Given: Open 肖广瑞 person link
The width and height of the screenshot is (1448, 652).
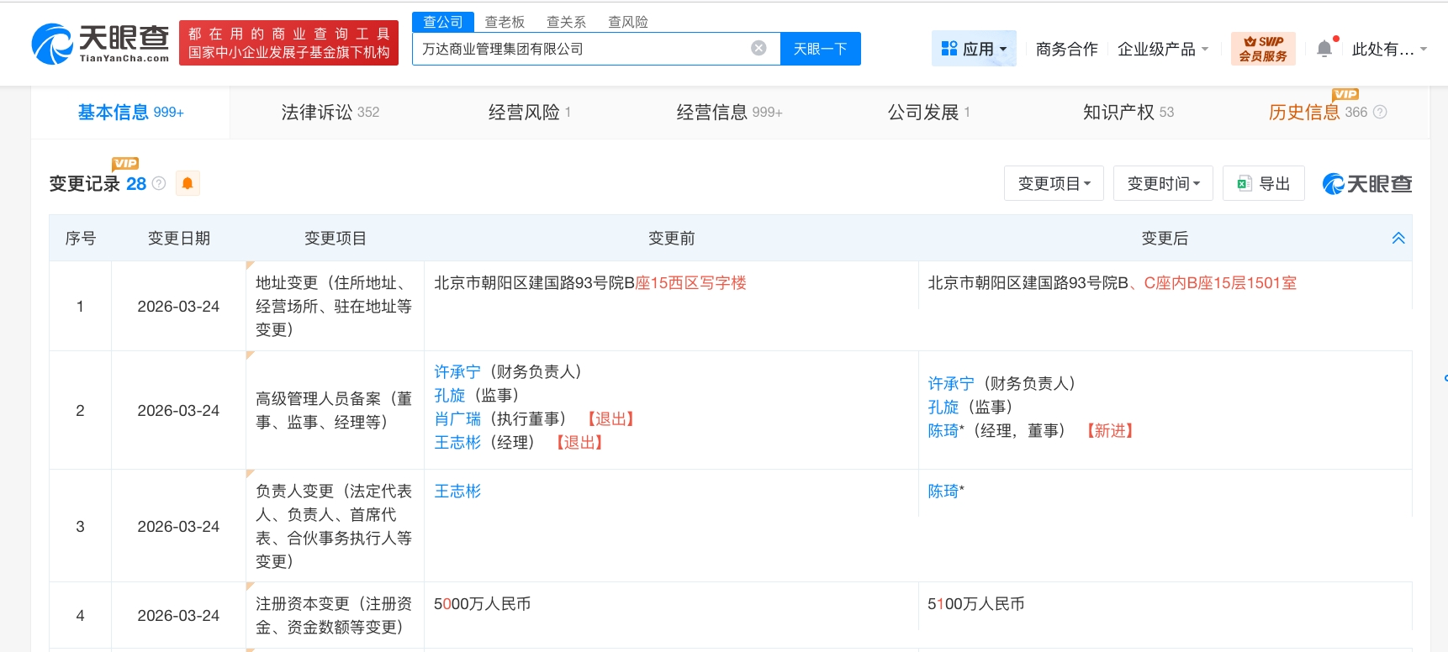Looking at the screenshot, I should [x=457, y=418].
